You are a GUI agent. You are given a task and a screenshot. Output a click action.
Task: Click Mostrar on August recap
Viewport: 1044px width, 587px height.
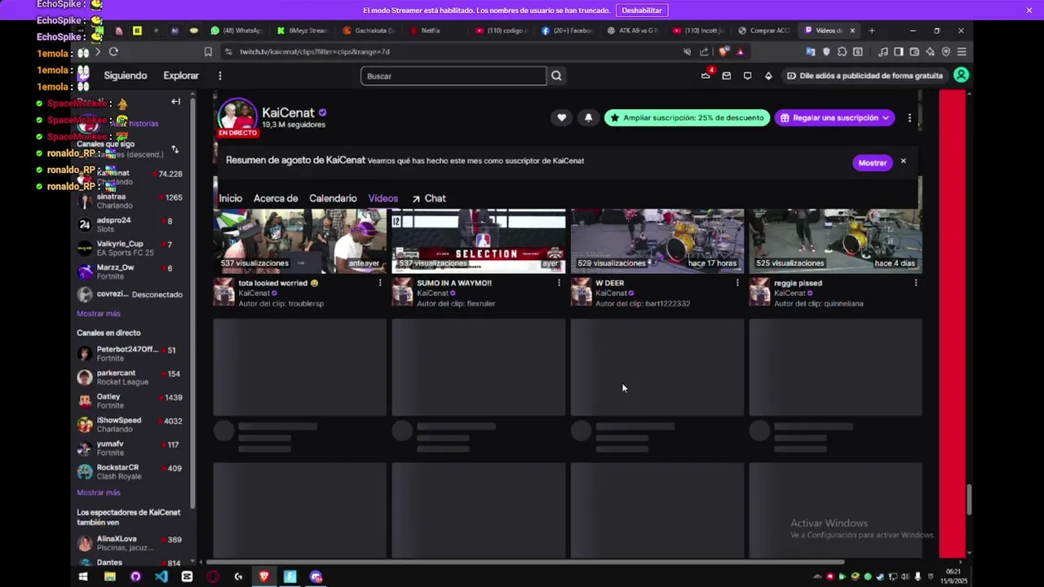pyautogui.click(x=872, y=162)
